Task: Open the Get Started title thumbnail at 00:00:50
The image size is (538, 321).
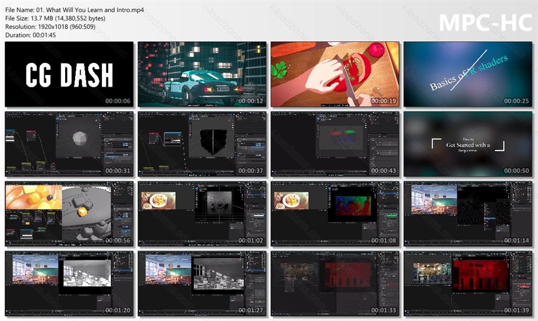Action: click(468, 144)
